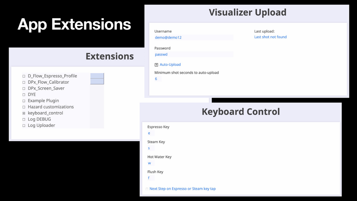Image resolution: width=357 pixels, height=201 pixels.
Task: Enable the DYE extension checkbox
Action: [x=24, y=94]
